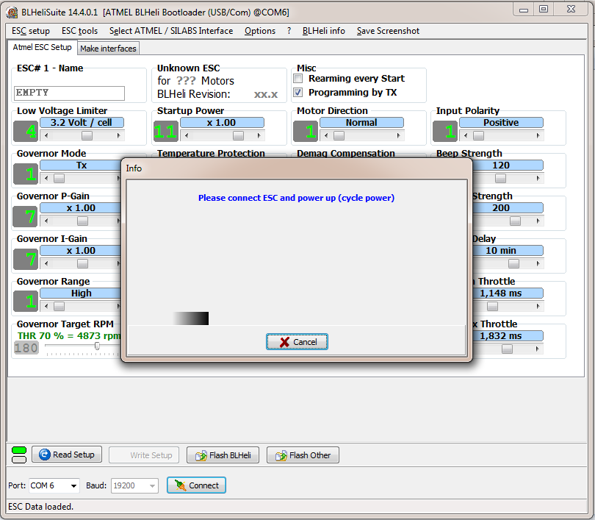Click Low Voltage Limiter value 4 display

pos(26,132)
